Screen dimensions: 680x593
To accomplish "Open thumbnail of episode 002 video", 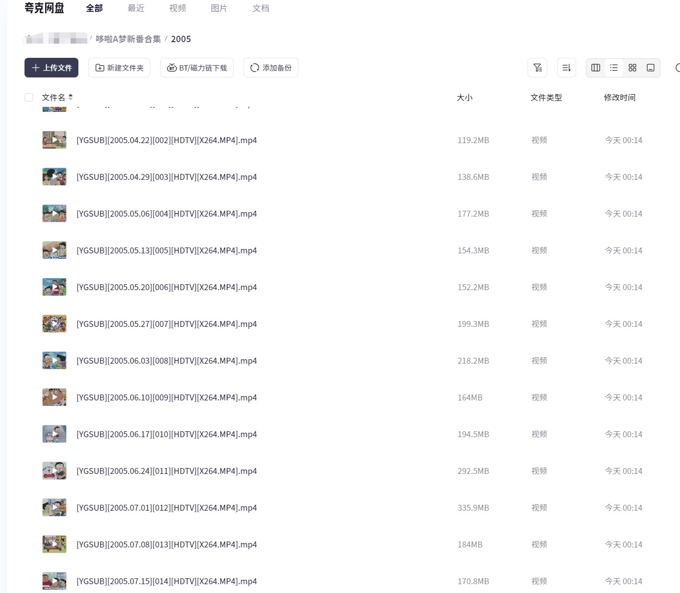I will [x=54, y=140].
